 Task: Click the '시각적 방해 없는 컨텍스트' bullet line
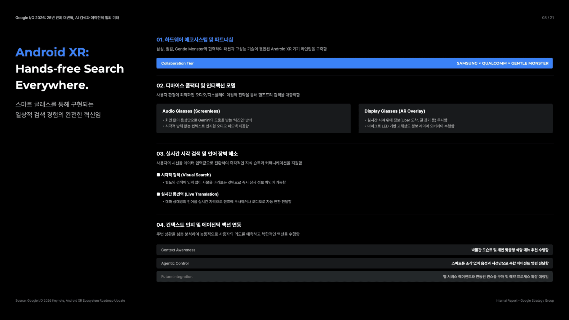click(x=207, y=126)
